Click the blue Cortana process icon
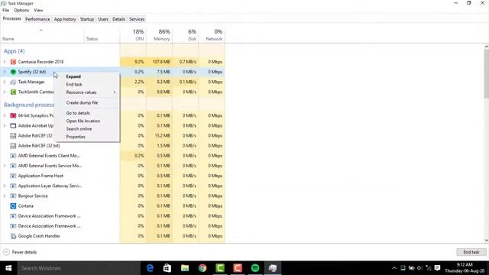This screenshot has width=489, height=275. [x=13, y=205]
